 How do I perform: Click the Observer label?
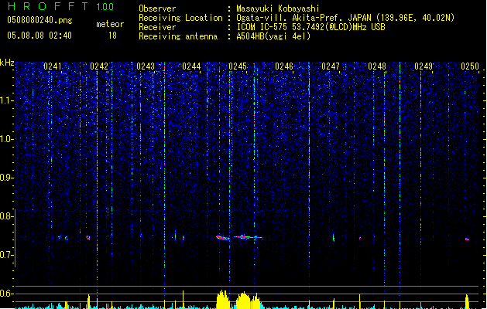tap(157, 8)
